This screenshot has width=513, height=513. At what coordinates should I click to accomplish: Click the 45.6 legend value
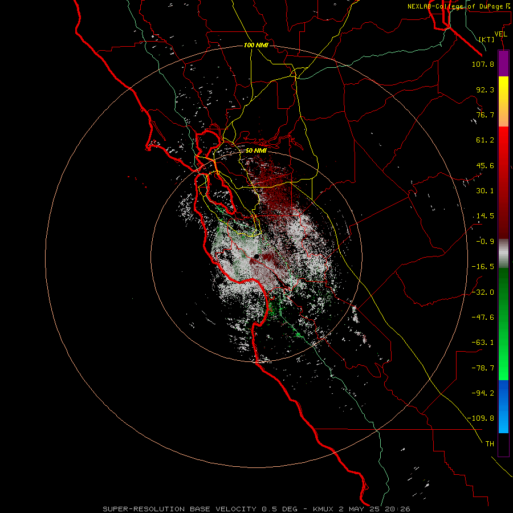(485, 165)
